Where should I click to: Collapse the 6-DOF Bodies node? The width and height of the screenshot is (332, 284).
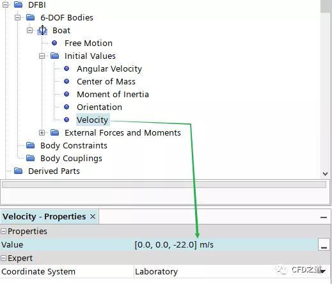pyautogui.click(x=18, y=17)
